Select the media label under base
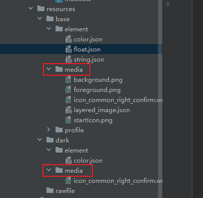This screenshot has height=198, width=203. pyautogui.click(x=74, y=70)
